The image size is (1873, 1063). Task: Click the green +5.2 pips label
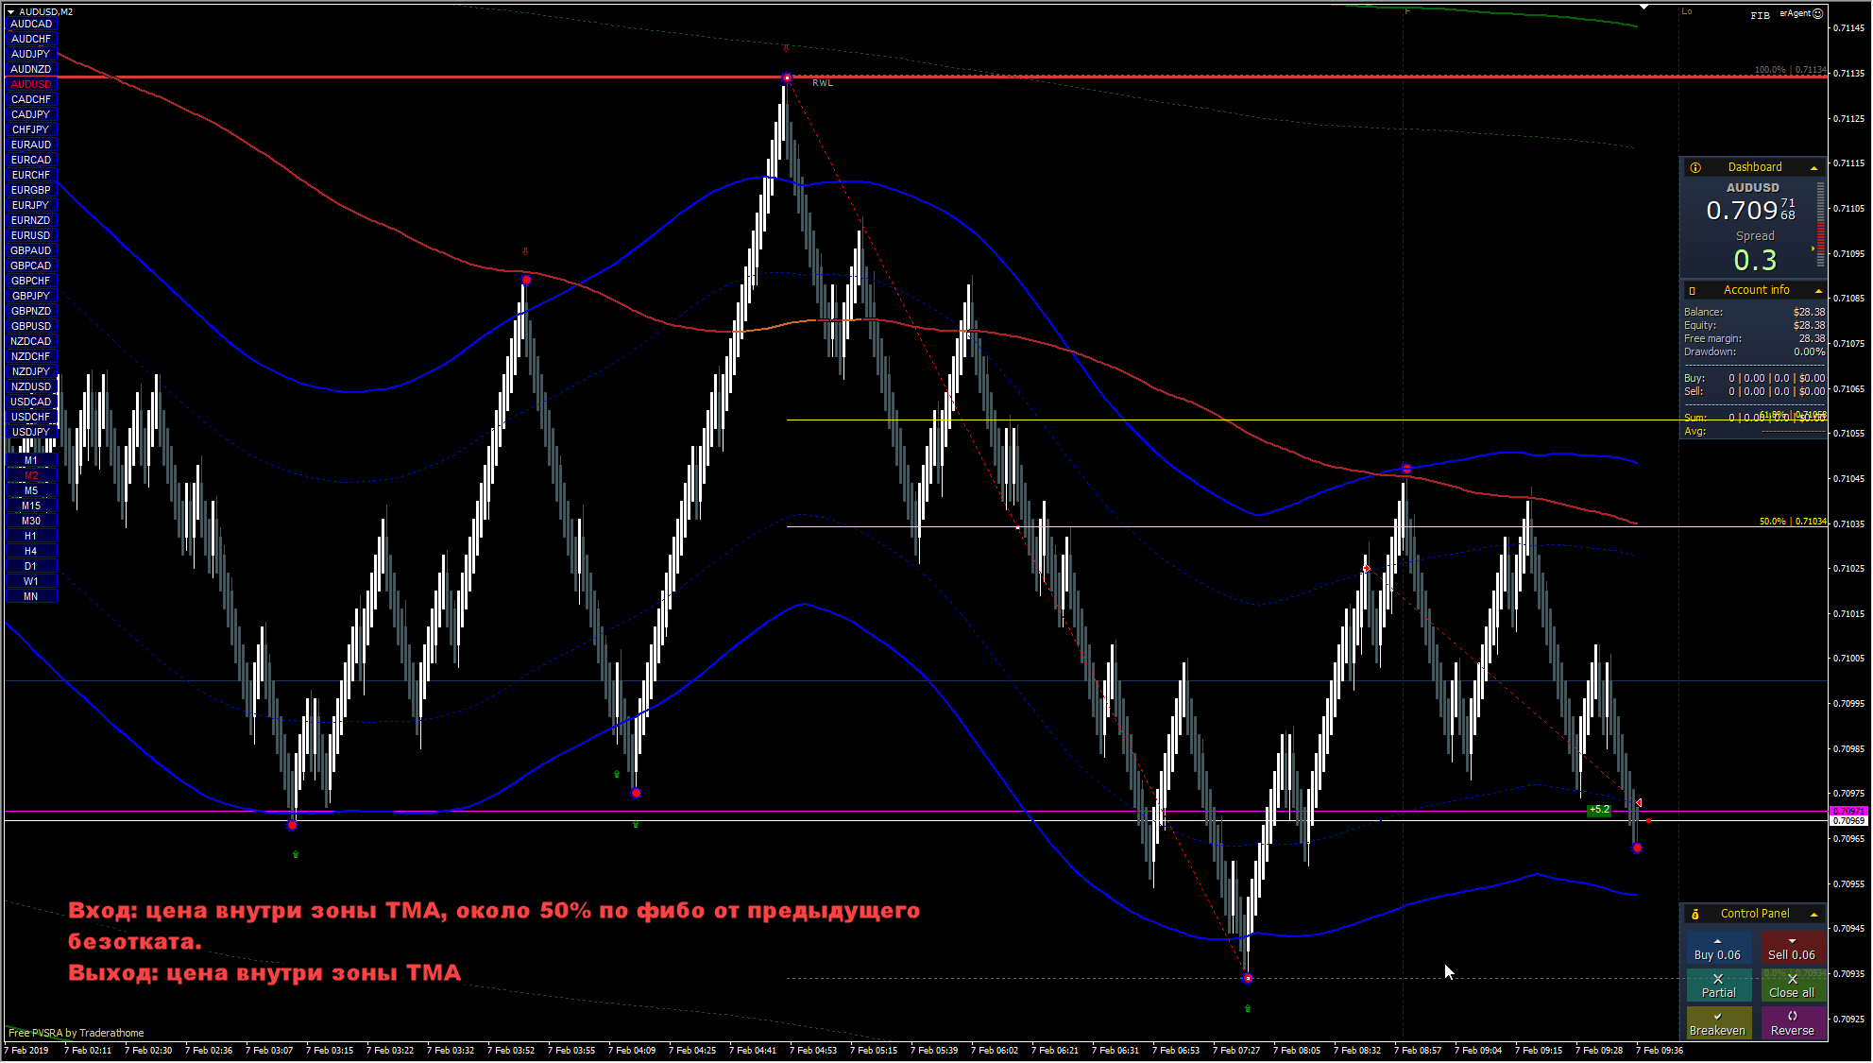click(1599, 810)
